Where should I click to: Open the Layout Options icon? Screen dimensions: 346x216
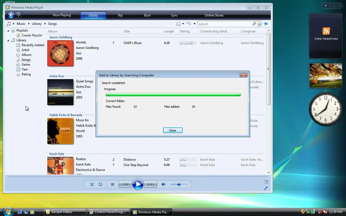pyautogui.click(x=178, y=24)
